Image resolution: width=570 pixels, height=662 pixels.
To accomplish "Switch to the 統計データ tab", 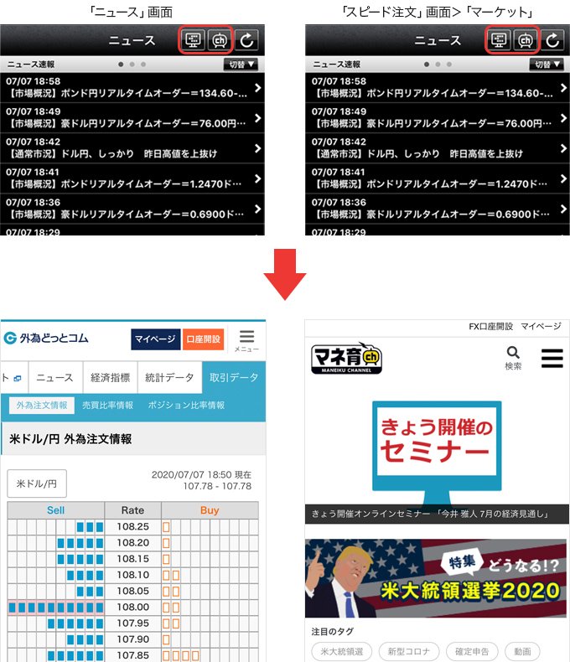I will click(x=168, y=378).
